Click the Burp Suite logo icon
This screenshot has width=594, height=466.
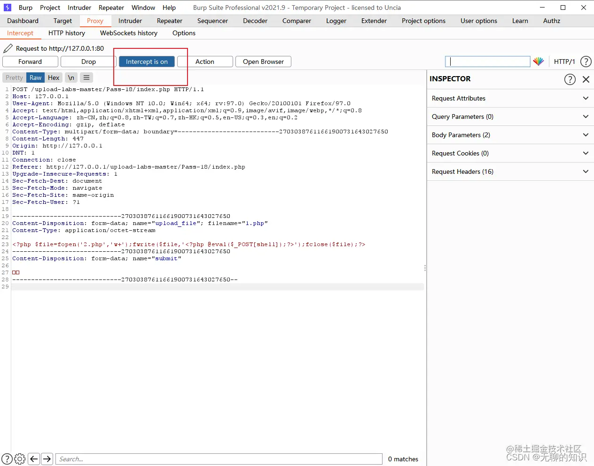(x=7, y=8)
